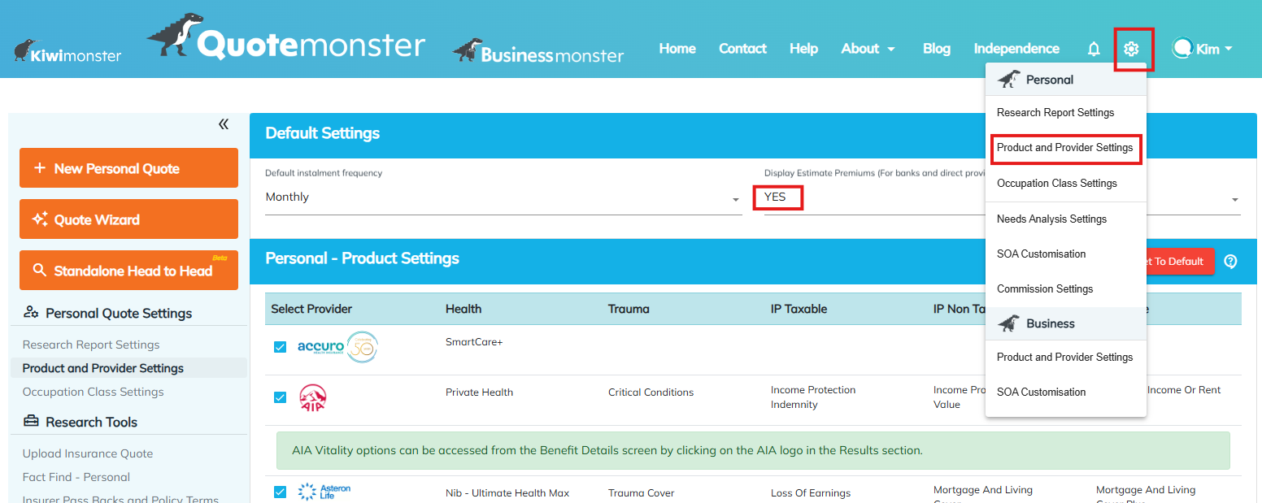The height and width of the screenshot is (503, 1262).
Task: Click Critical Conditions product text
Action: (651, 392)
